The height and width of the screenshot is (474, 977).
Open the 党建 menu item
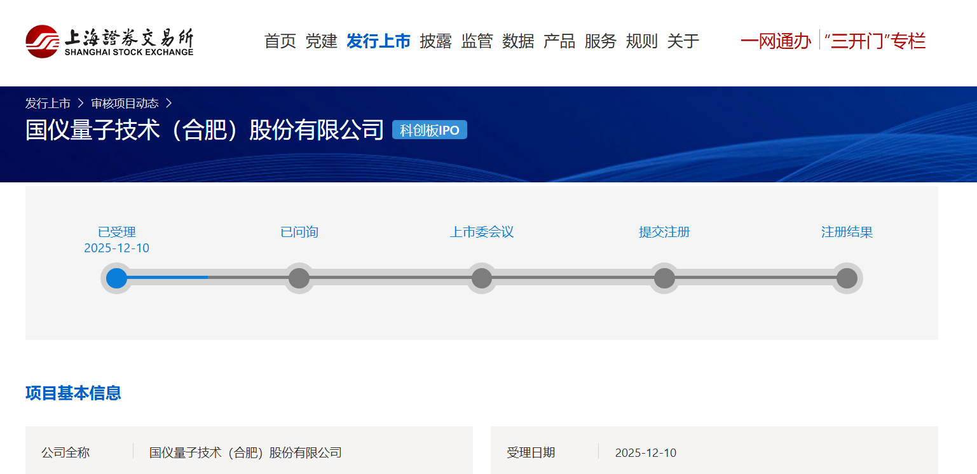click(321, 41)
